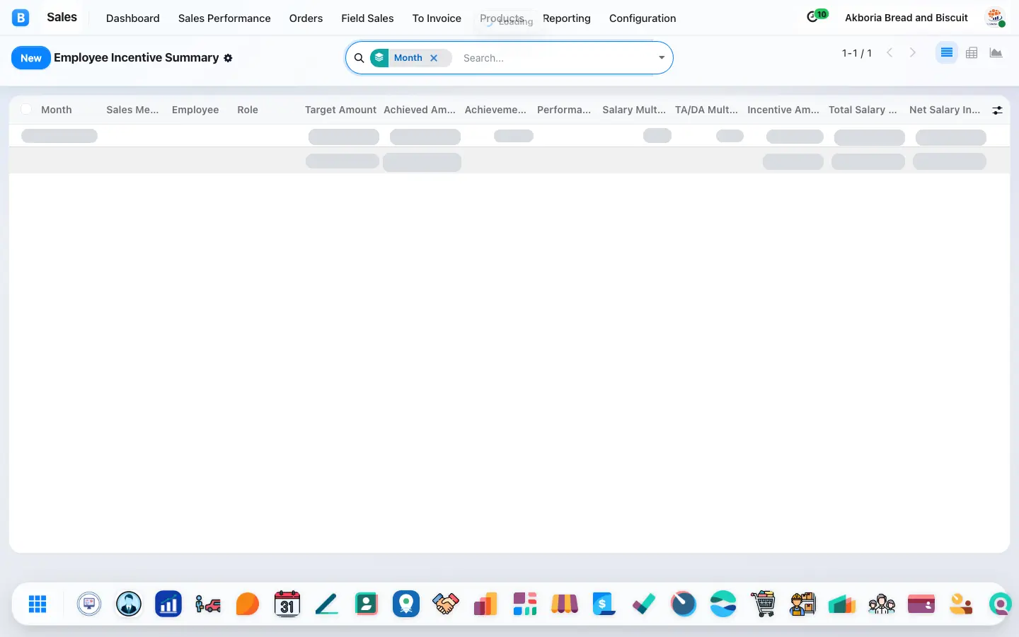Tick the select-all checkbox in table header
1019x637 pixels.
tap(26, 109)
